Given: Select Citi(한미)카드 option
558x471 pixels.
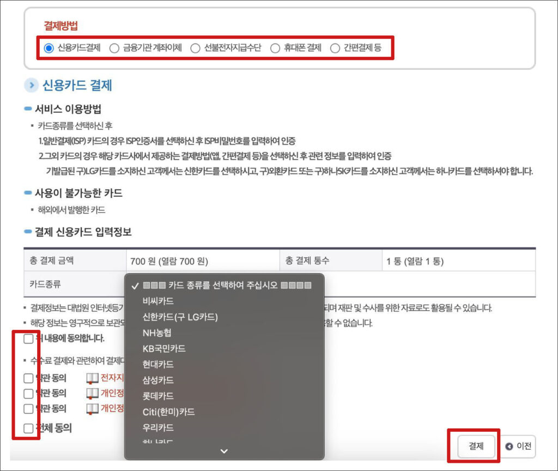Looking at the screenshot, I should tap(168, 412).
